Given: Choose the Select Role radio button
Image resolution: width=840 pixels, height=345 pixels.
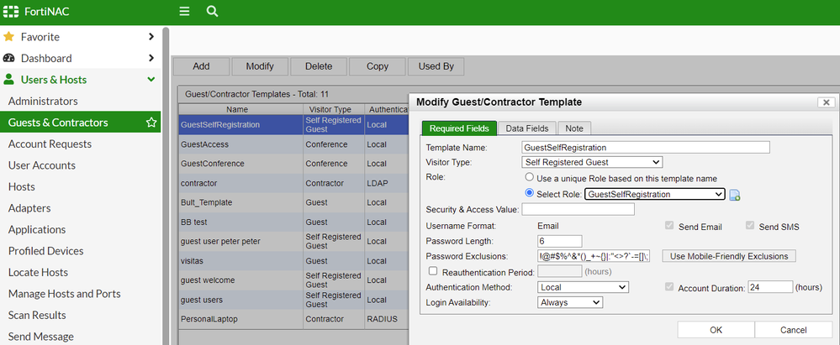Looking at the screenshot, I should pyautogui.click(x=529, y=194).
